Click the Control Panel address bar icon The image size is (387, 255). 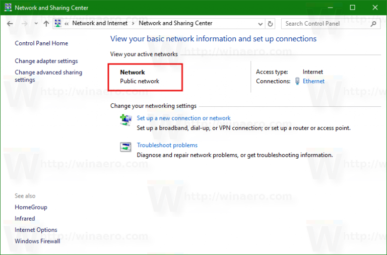pos(58,23)
